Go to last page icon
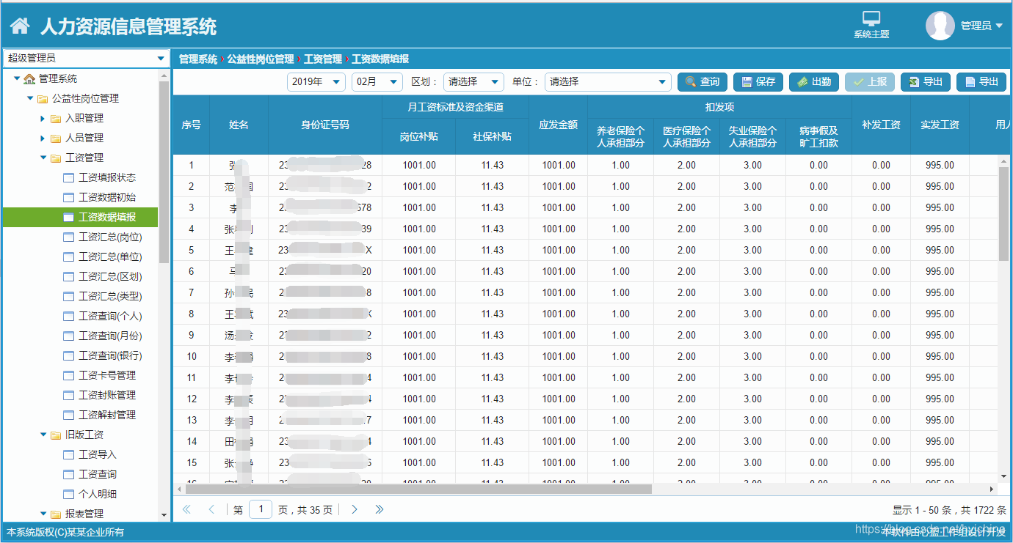This screenshot has height=543, width=1013. (x=380, y=509)
